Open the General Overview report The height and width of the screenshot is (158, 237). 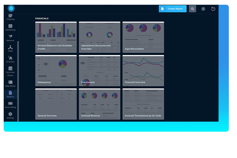(x=56, y=104)
